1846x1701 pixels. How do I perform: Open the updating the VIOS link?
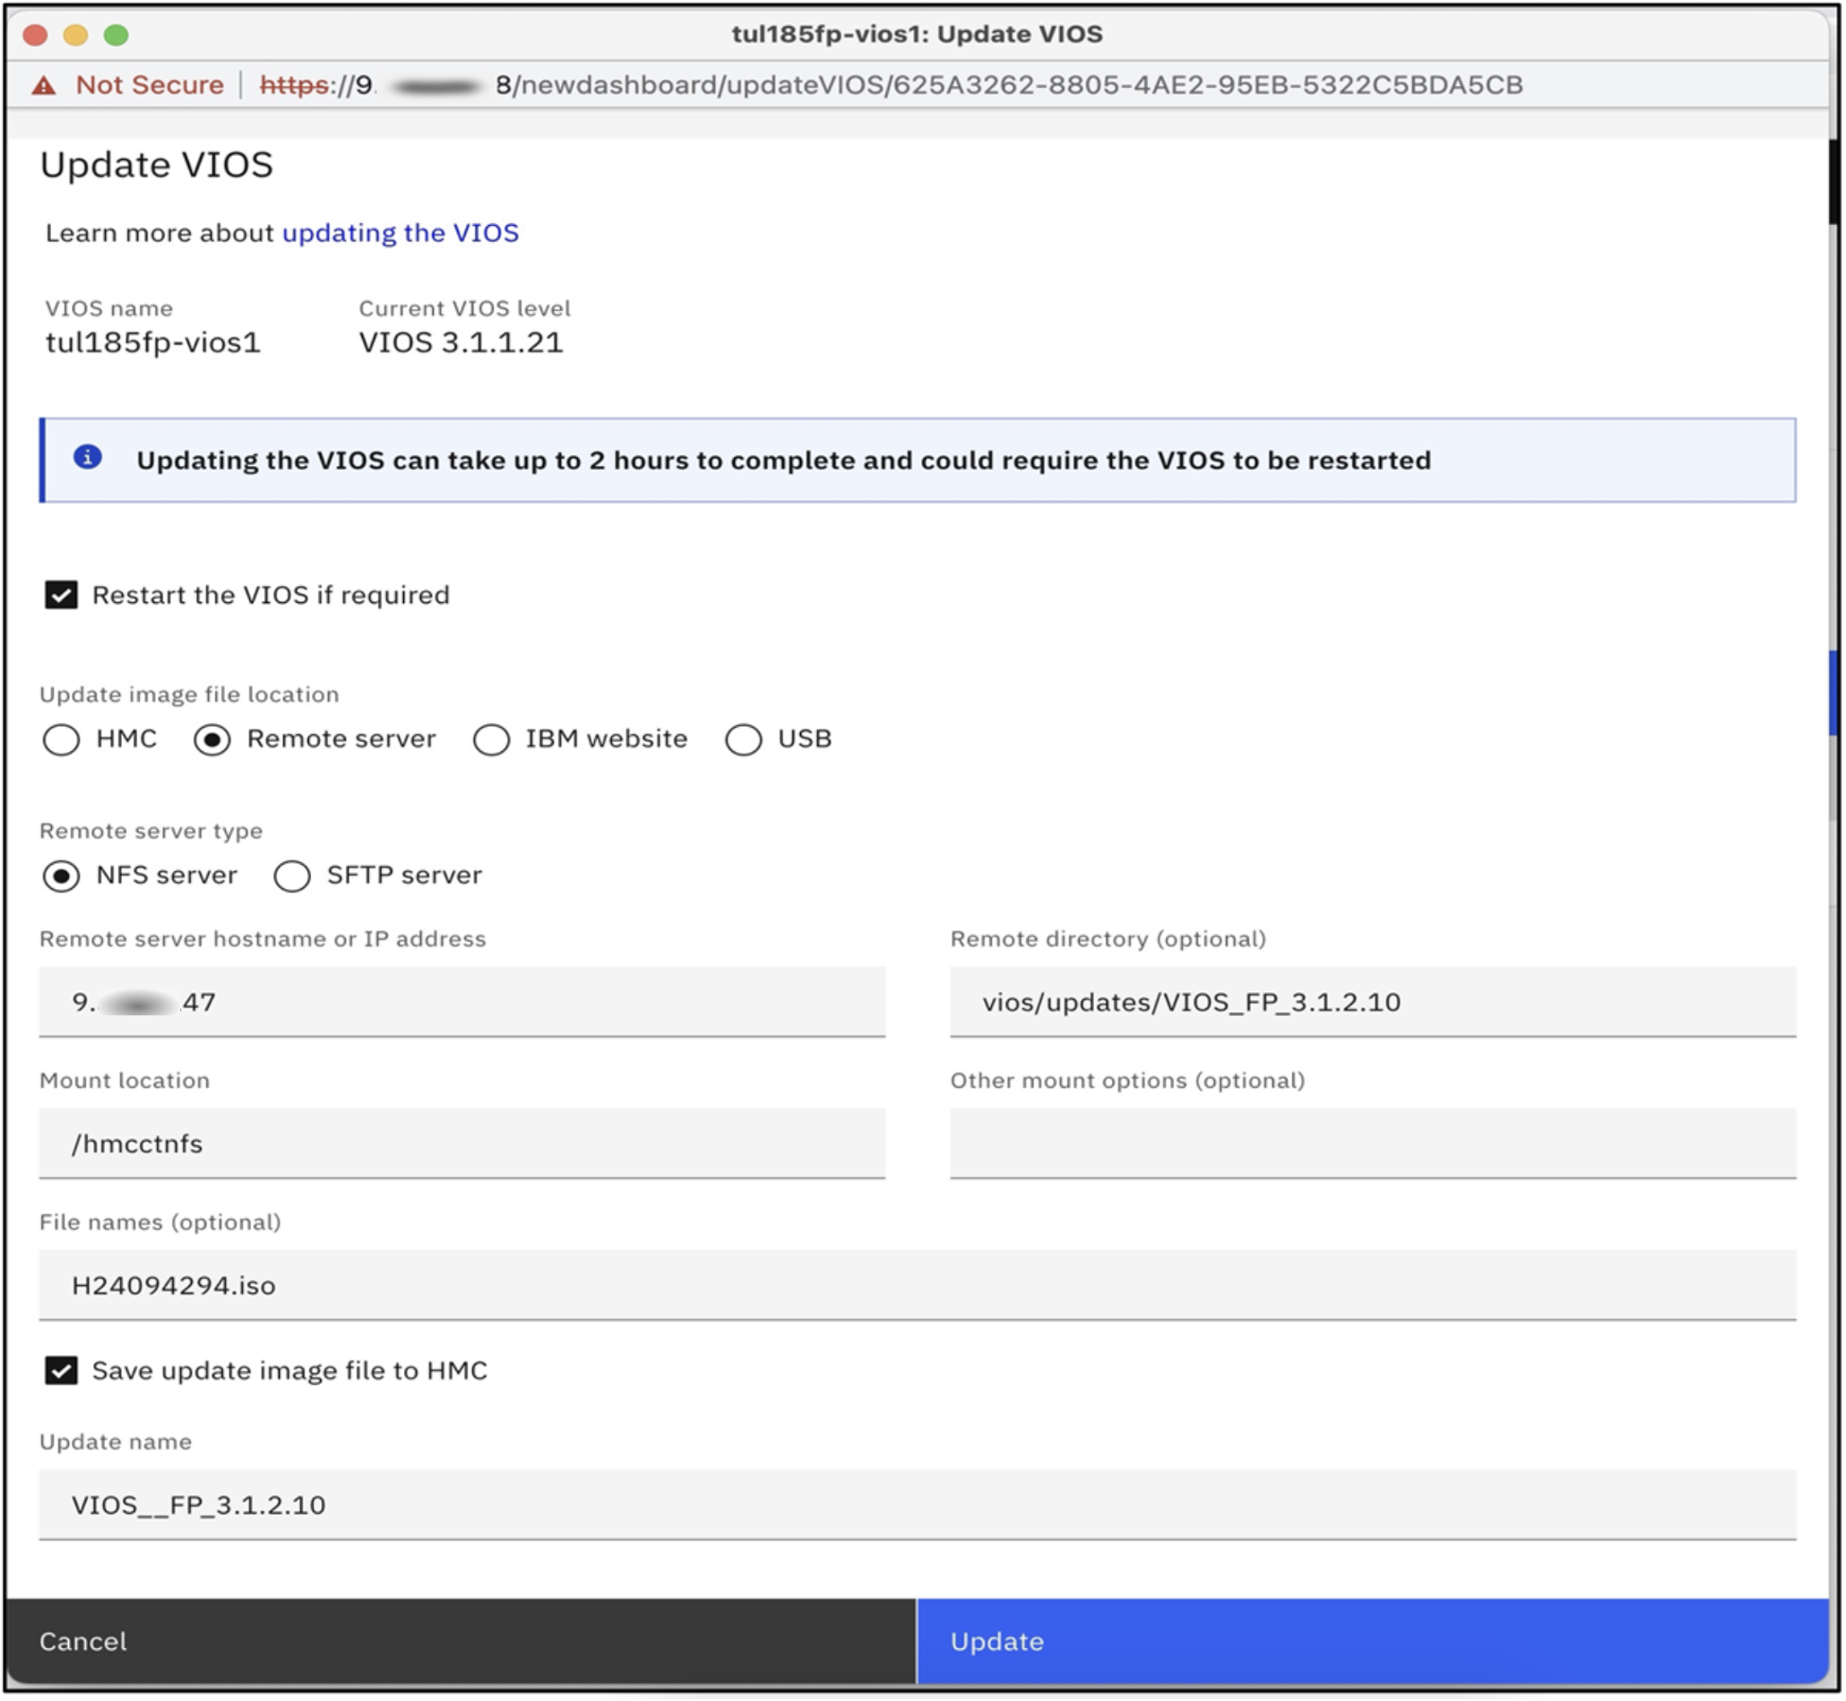(401, 233)
